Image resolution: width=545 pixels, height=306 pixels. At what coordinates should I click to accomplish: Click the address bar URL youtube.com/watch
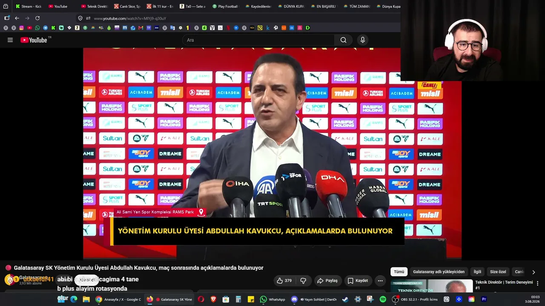point(130,18)
